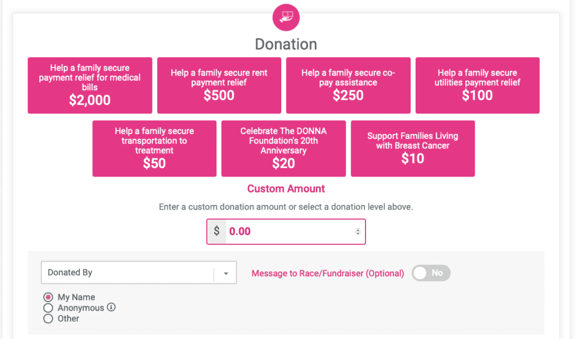Click the Custom Amount heading
The width and height of the screenshot is (583, 339).
tap(286, 189)
